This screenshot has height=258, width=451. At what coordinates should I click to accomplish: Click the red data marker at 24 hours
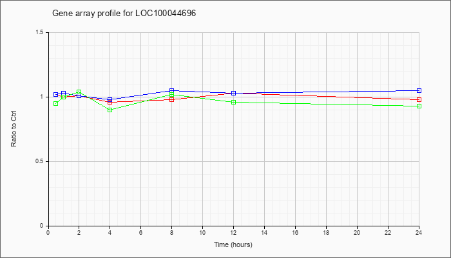419,99
